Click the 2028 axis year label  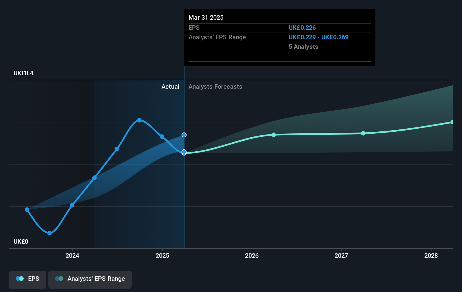pos(432,256)
